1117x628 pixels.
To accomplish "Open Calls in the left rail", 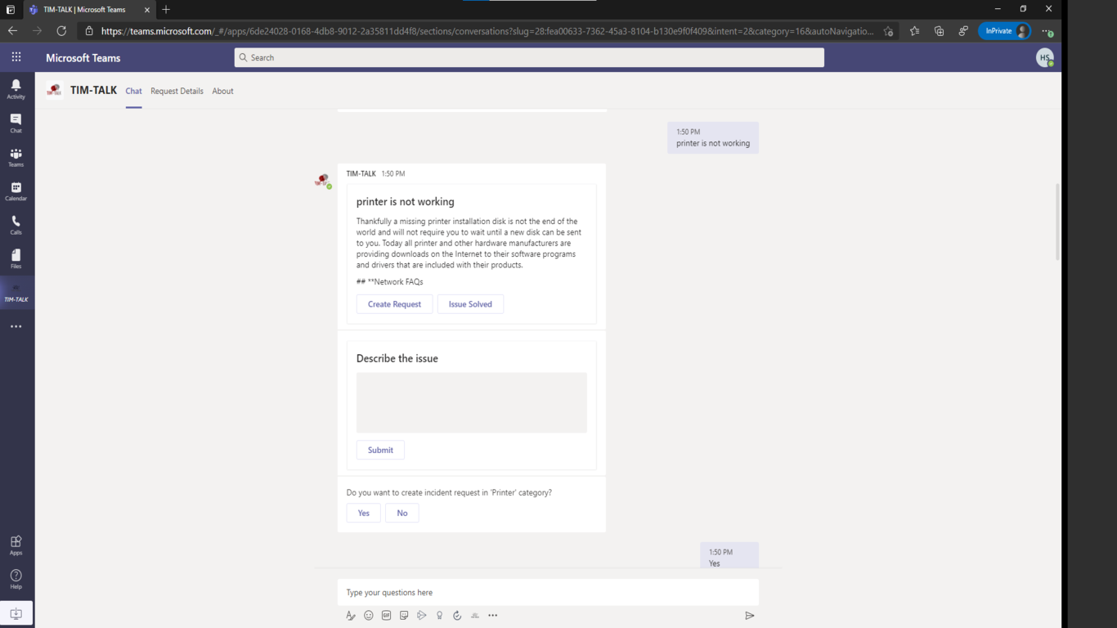I will point(16,225).
